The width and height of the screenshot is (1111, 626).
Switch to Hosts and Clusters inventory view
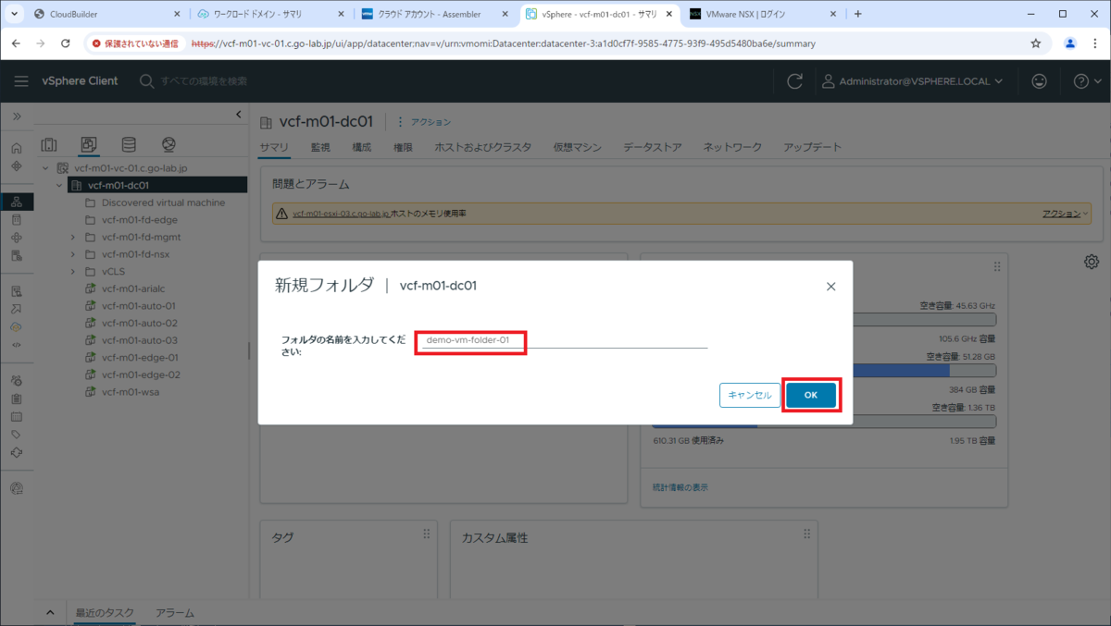tap(49, 145)
